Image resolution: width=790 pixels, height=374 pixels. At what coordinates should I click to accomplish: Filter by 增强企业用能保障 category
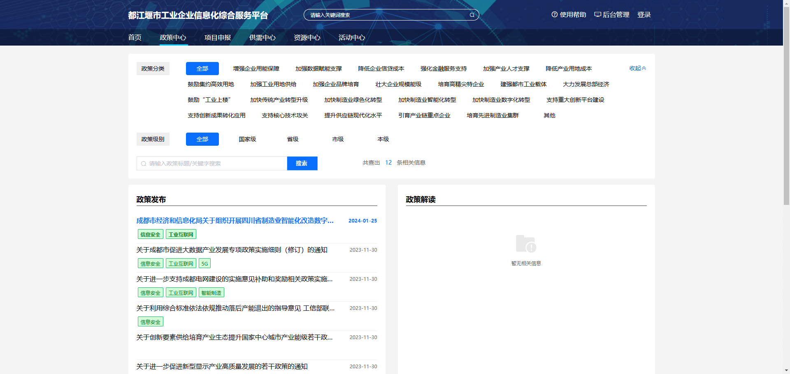256,69
